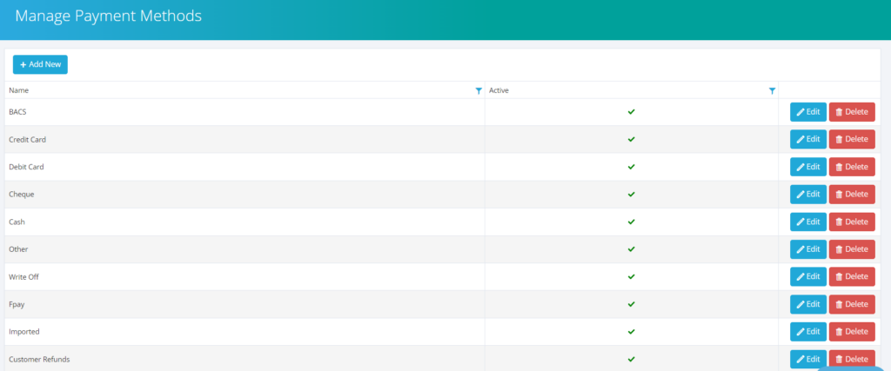The image size is (891, 371).
Task: Select the Credit Card name cell
Action: click(245, 139)
